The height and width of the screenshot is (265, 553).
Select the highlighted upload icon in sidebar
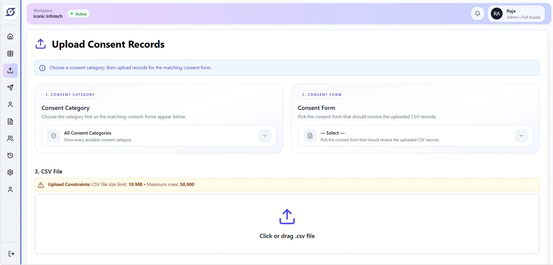[10, 70]
